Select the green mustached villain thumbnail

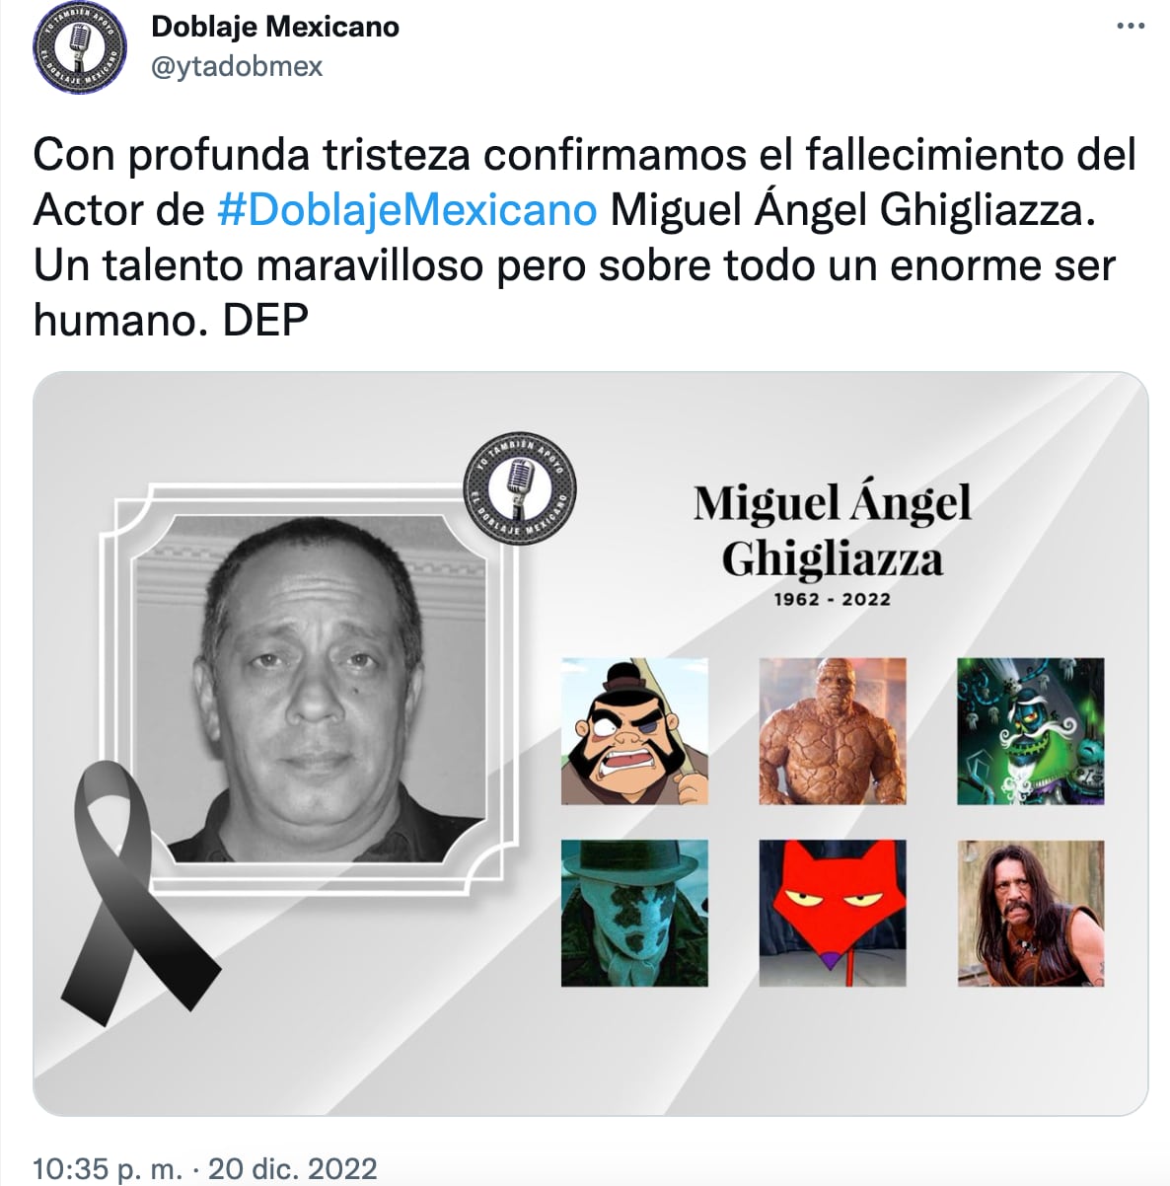[x=1031, y=731]
